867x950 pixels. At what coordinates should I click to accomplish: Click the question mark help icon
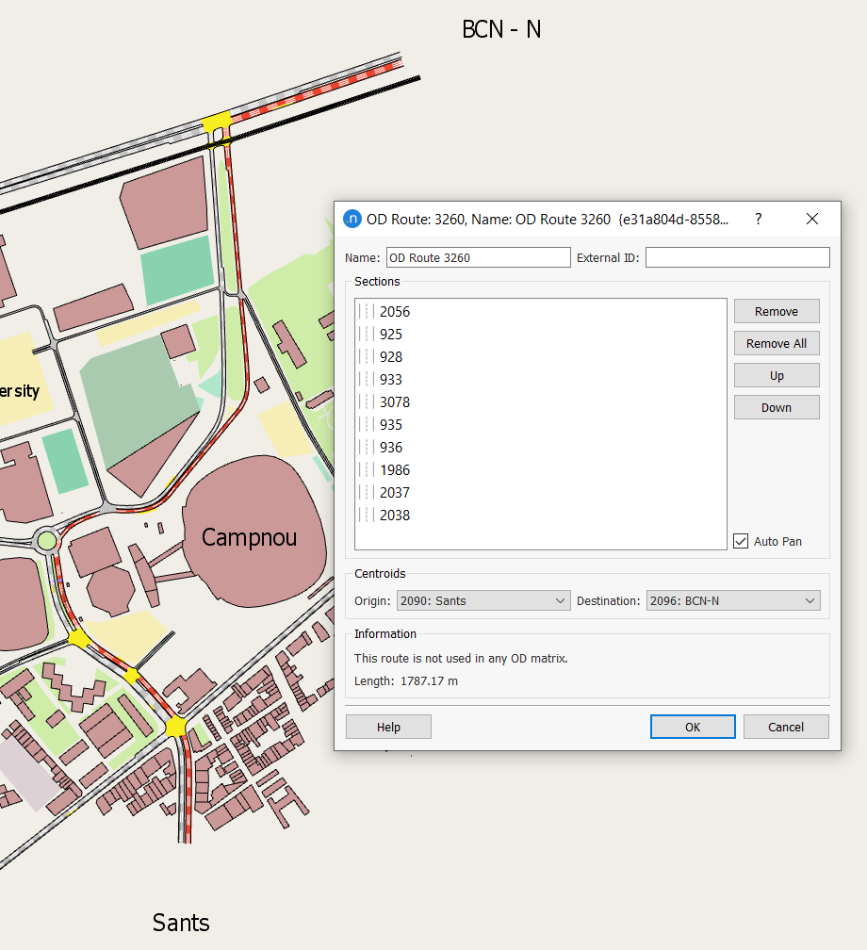(758, 219)
